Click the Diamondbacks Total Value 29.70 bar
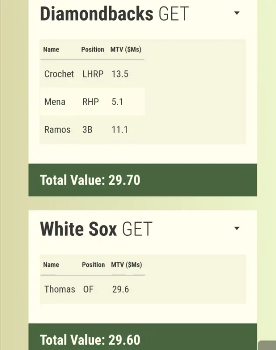 [142, 180]
